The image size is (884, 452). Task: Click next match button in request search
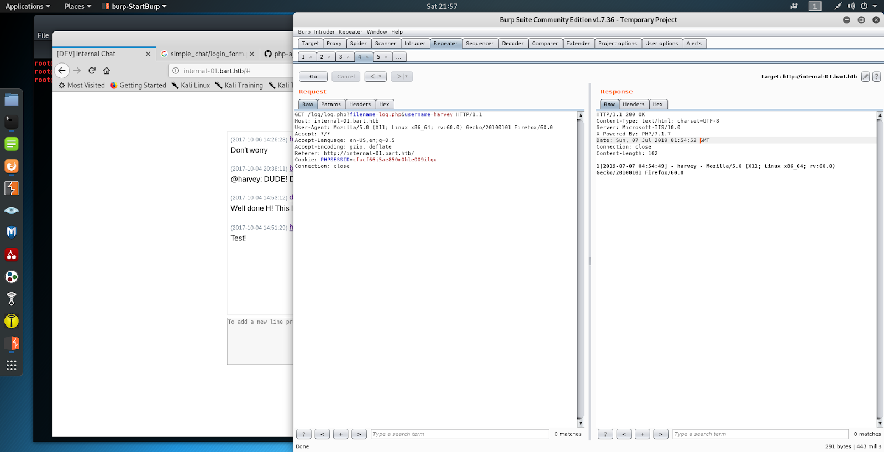(x=359, y=434)
